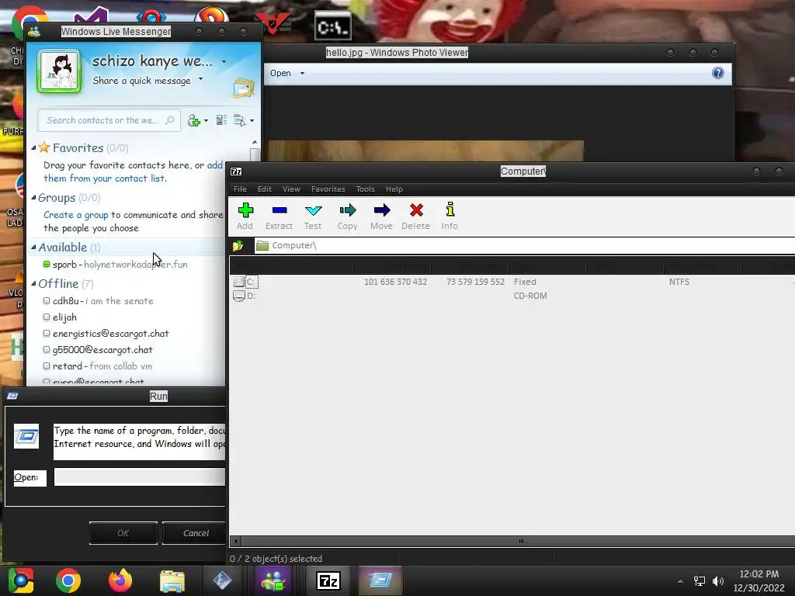Click the Add a contact icon in Messenger
The image size is (795, 596).
pyautogui.click(x=194, y=120)
